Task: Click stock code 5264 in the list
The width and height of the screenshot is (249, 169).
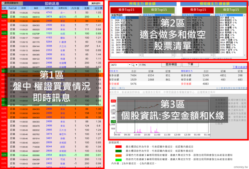Action: (x=49, y=42)
